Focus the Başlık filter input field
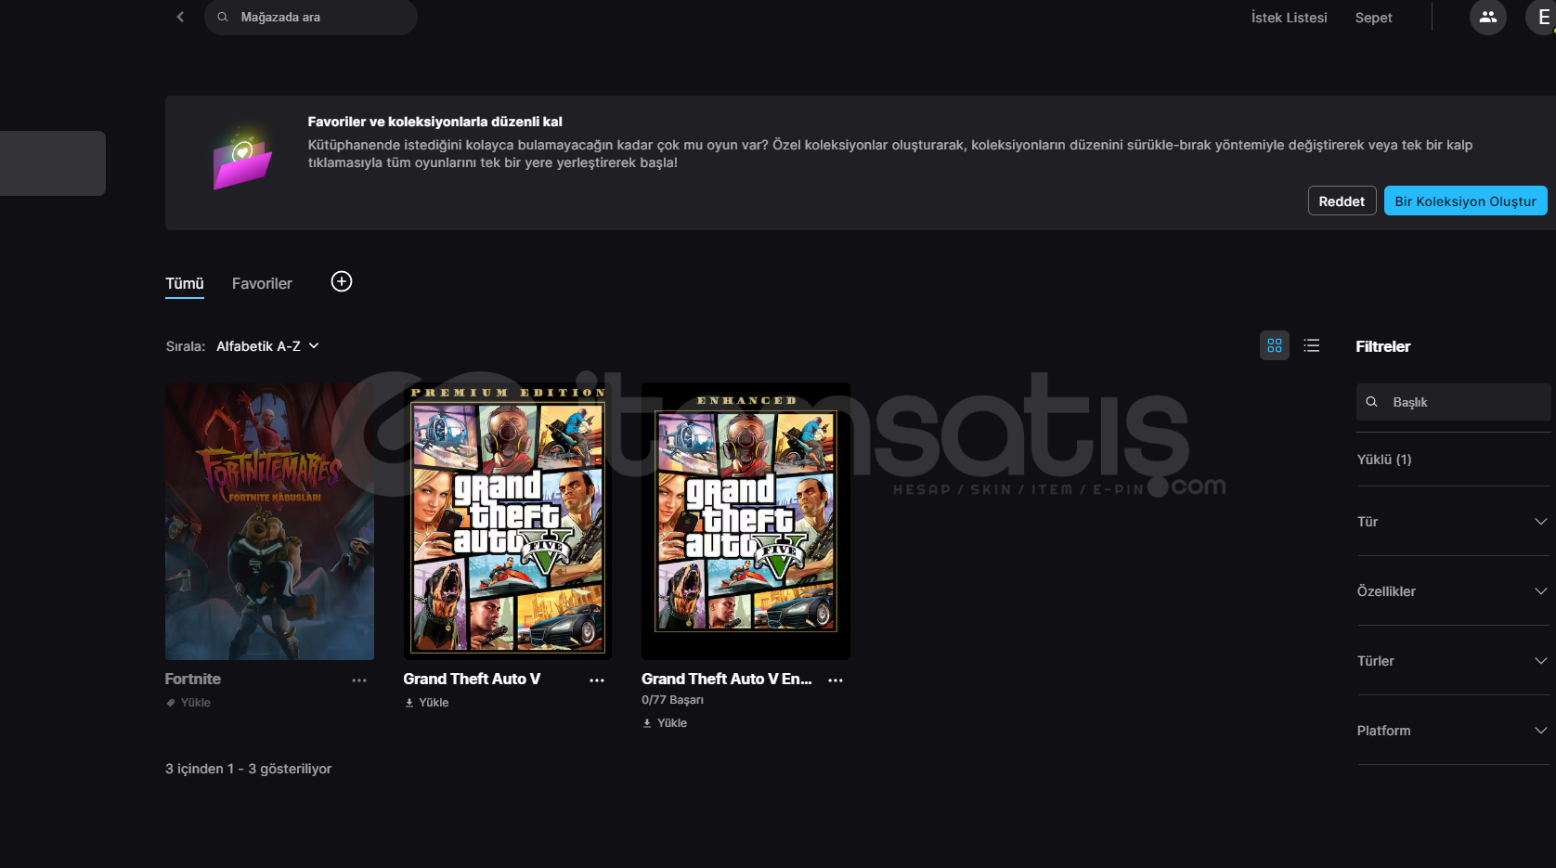The height and width of the screenshot is (868, 1556). click(1453, 402)
